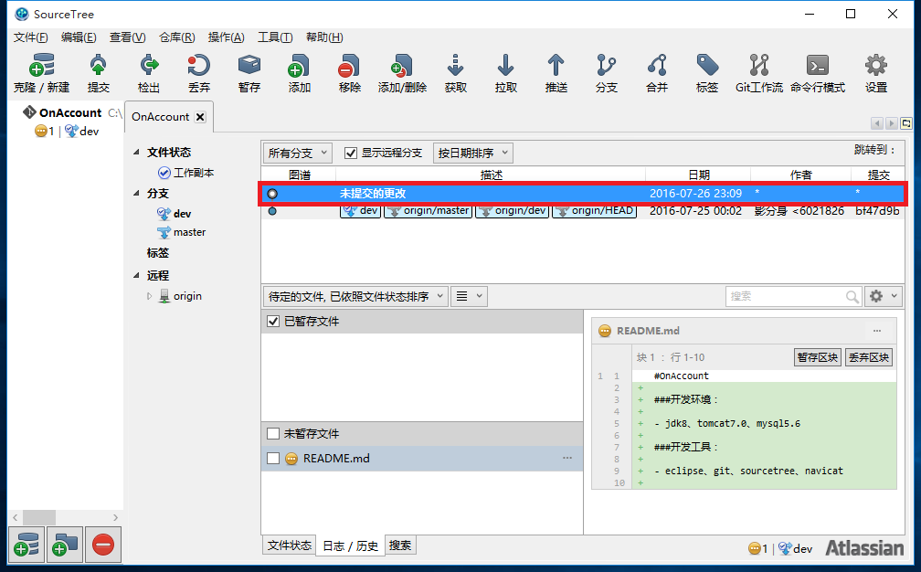Open the 待定的文件 sort dropdown
921x572 pixels.
pos(355,297)
